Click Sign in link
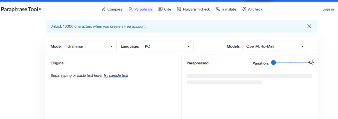The height and width of the screenshot is (119, 338). (x=328, y=9)
